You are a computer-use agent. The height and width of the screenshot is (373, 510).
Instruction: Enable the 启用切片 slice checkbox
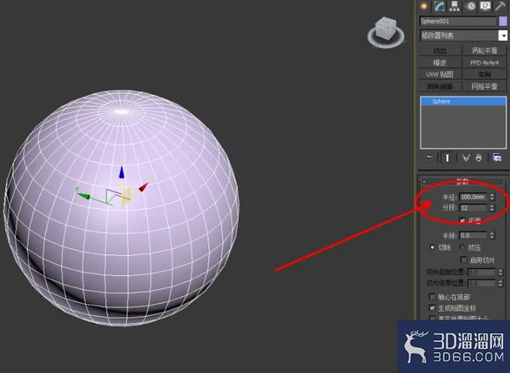point(464,260)
